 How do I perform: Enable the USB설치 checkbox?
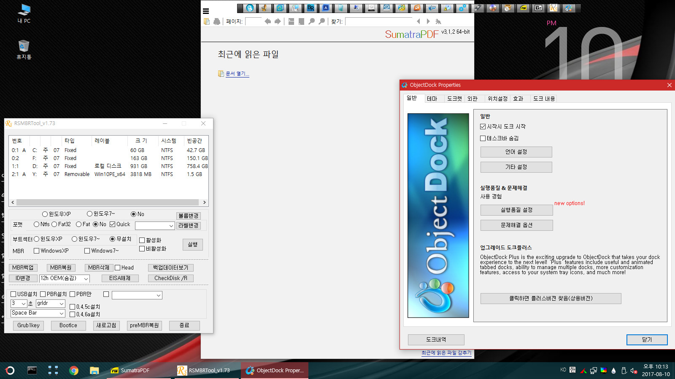[x=13, y=294]
